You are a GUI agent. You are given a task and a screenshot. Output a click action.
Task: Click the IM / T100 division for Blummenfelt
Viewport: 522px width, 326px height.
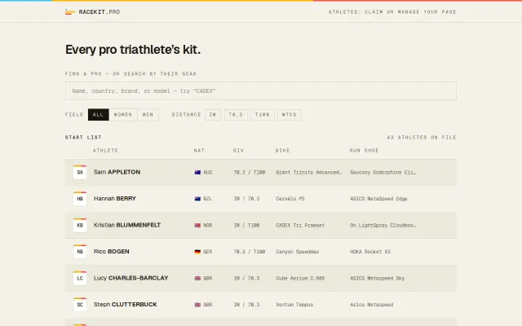246,225
